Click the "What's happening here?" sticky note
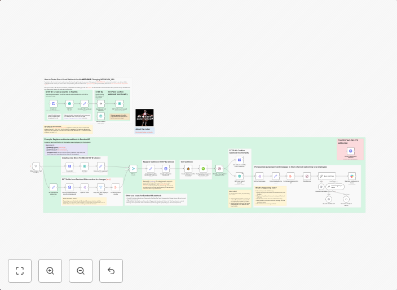397x290 pixels. [270, 195]
